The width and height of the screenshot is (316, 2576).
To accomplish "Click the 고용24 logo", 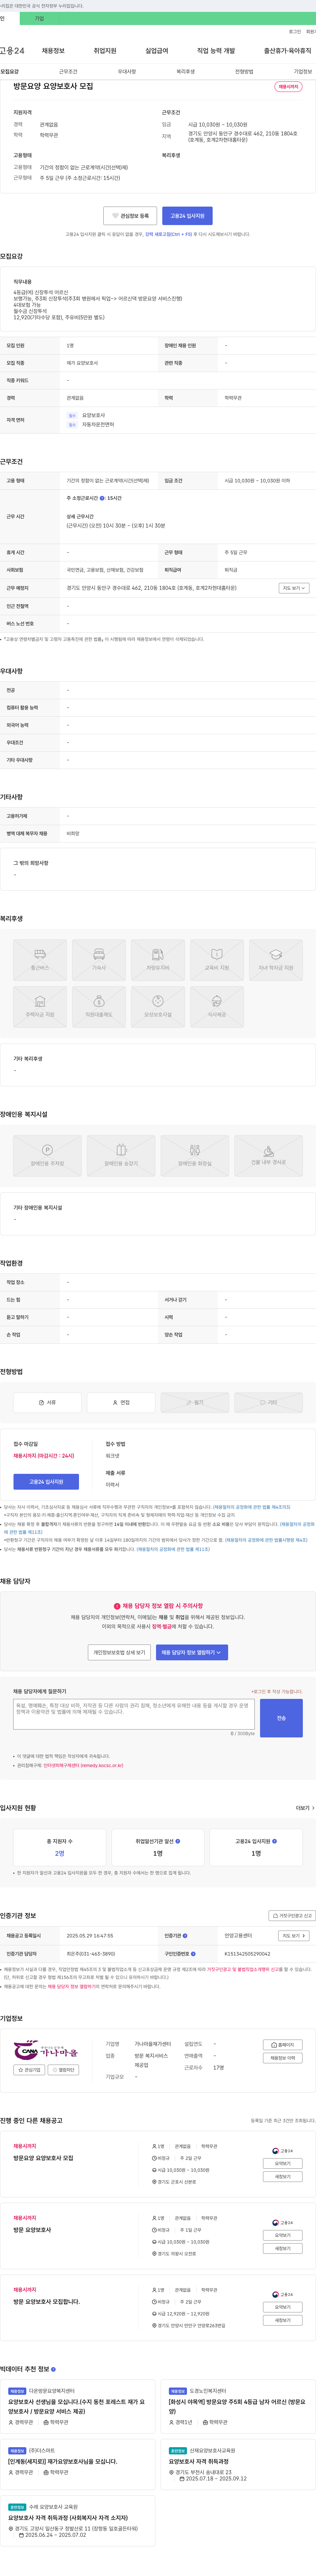I will [12, 51].
